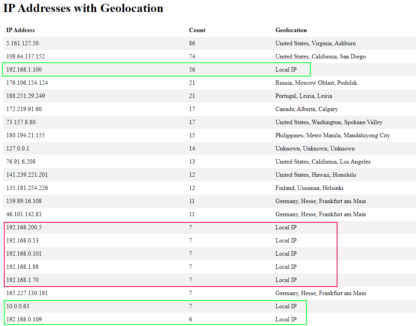The height and width of the screenshot is (326, 416).
Task: Select IP address 176.106.154.124
Action: coord(27,83)
